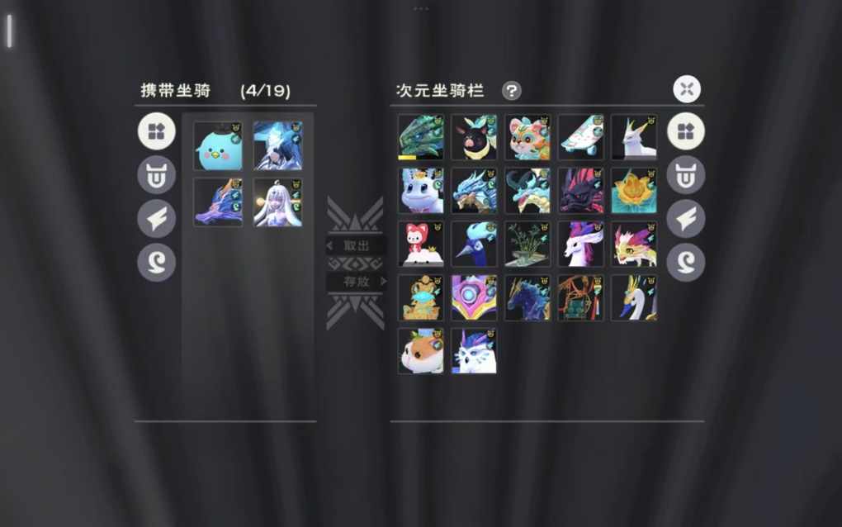Click the all-categories filter in dimension mount panel
The image size is (842, 527).
click(686, 131)
